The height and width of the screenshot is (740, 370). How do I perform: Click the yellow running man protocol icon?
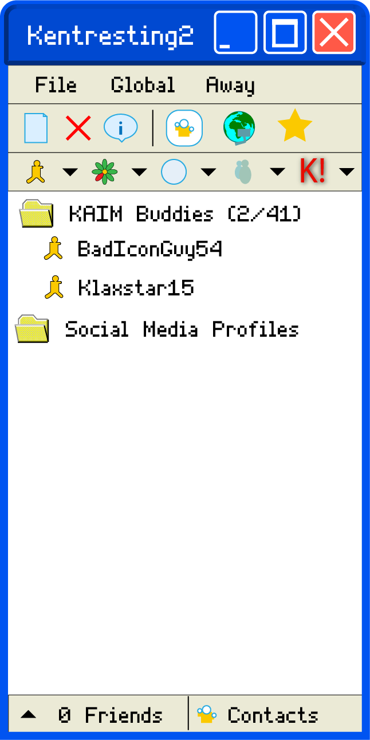click(37, 172)
